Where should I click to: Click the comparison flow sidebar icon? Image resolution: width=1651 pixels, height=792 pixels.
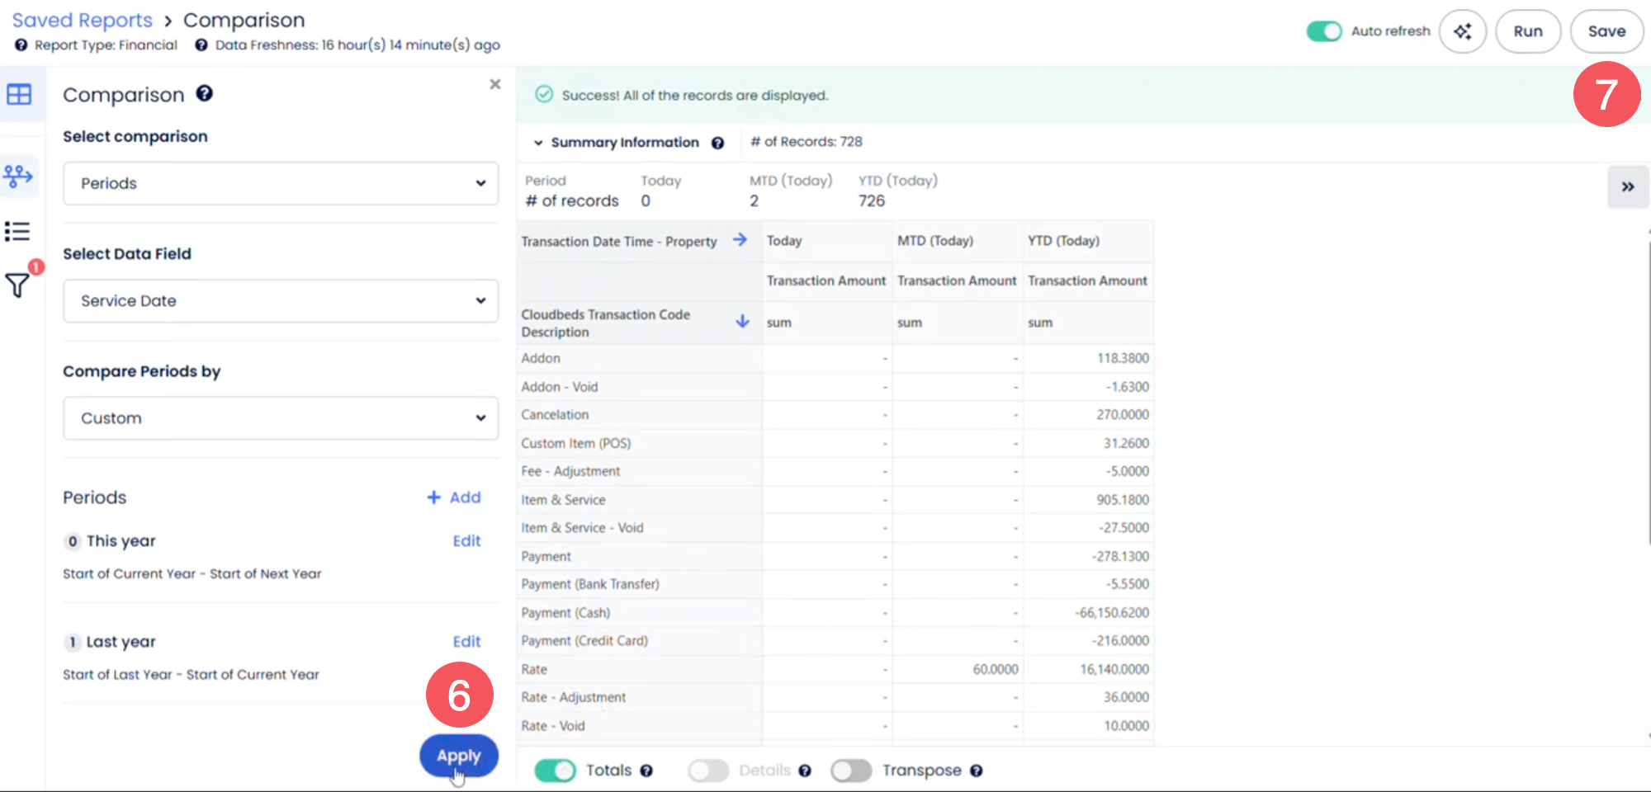(18, 175)
